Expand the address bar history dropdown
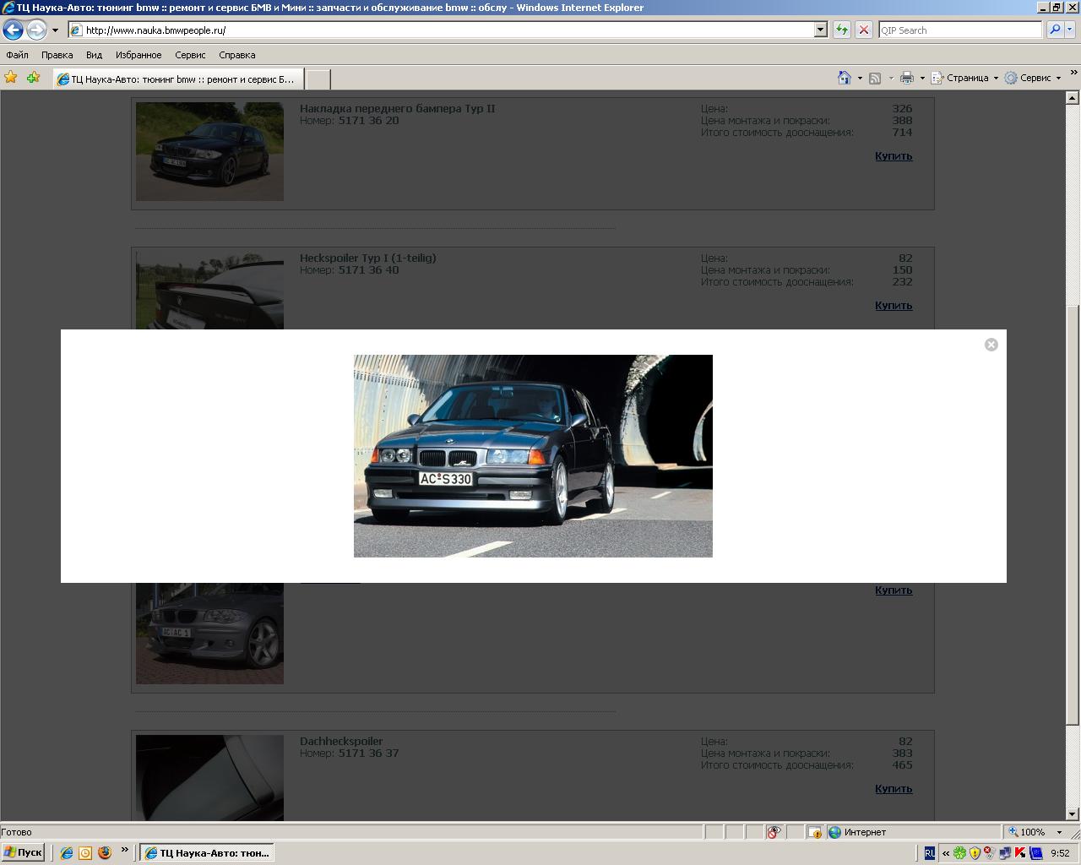The width and height of the screenshot is (1081, 865). [x=820, y=30]
